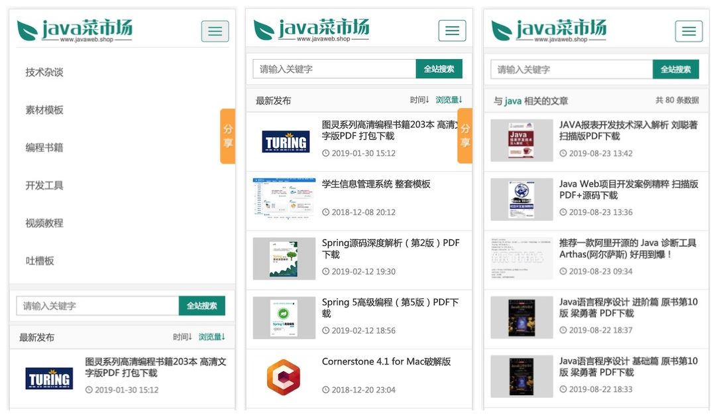717x417 pixels.
Task: Sort by 时间 in middle panel
Action: pos(419,99)
